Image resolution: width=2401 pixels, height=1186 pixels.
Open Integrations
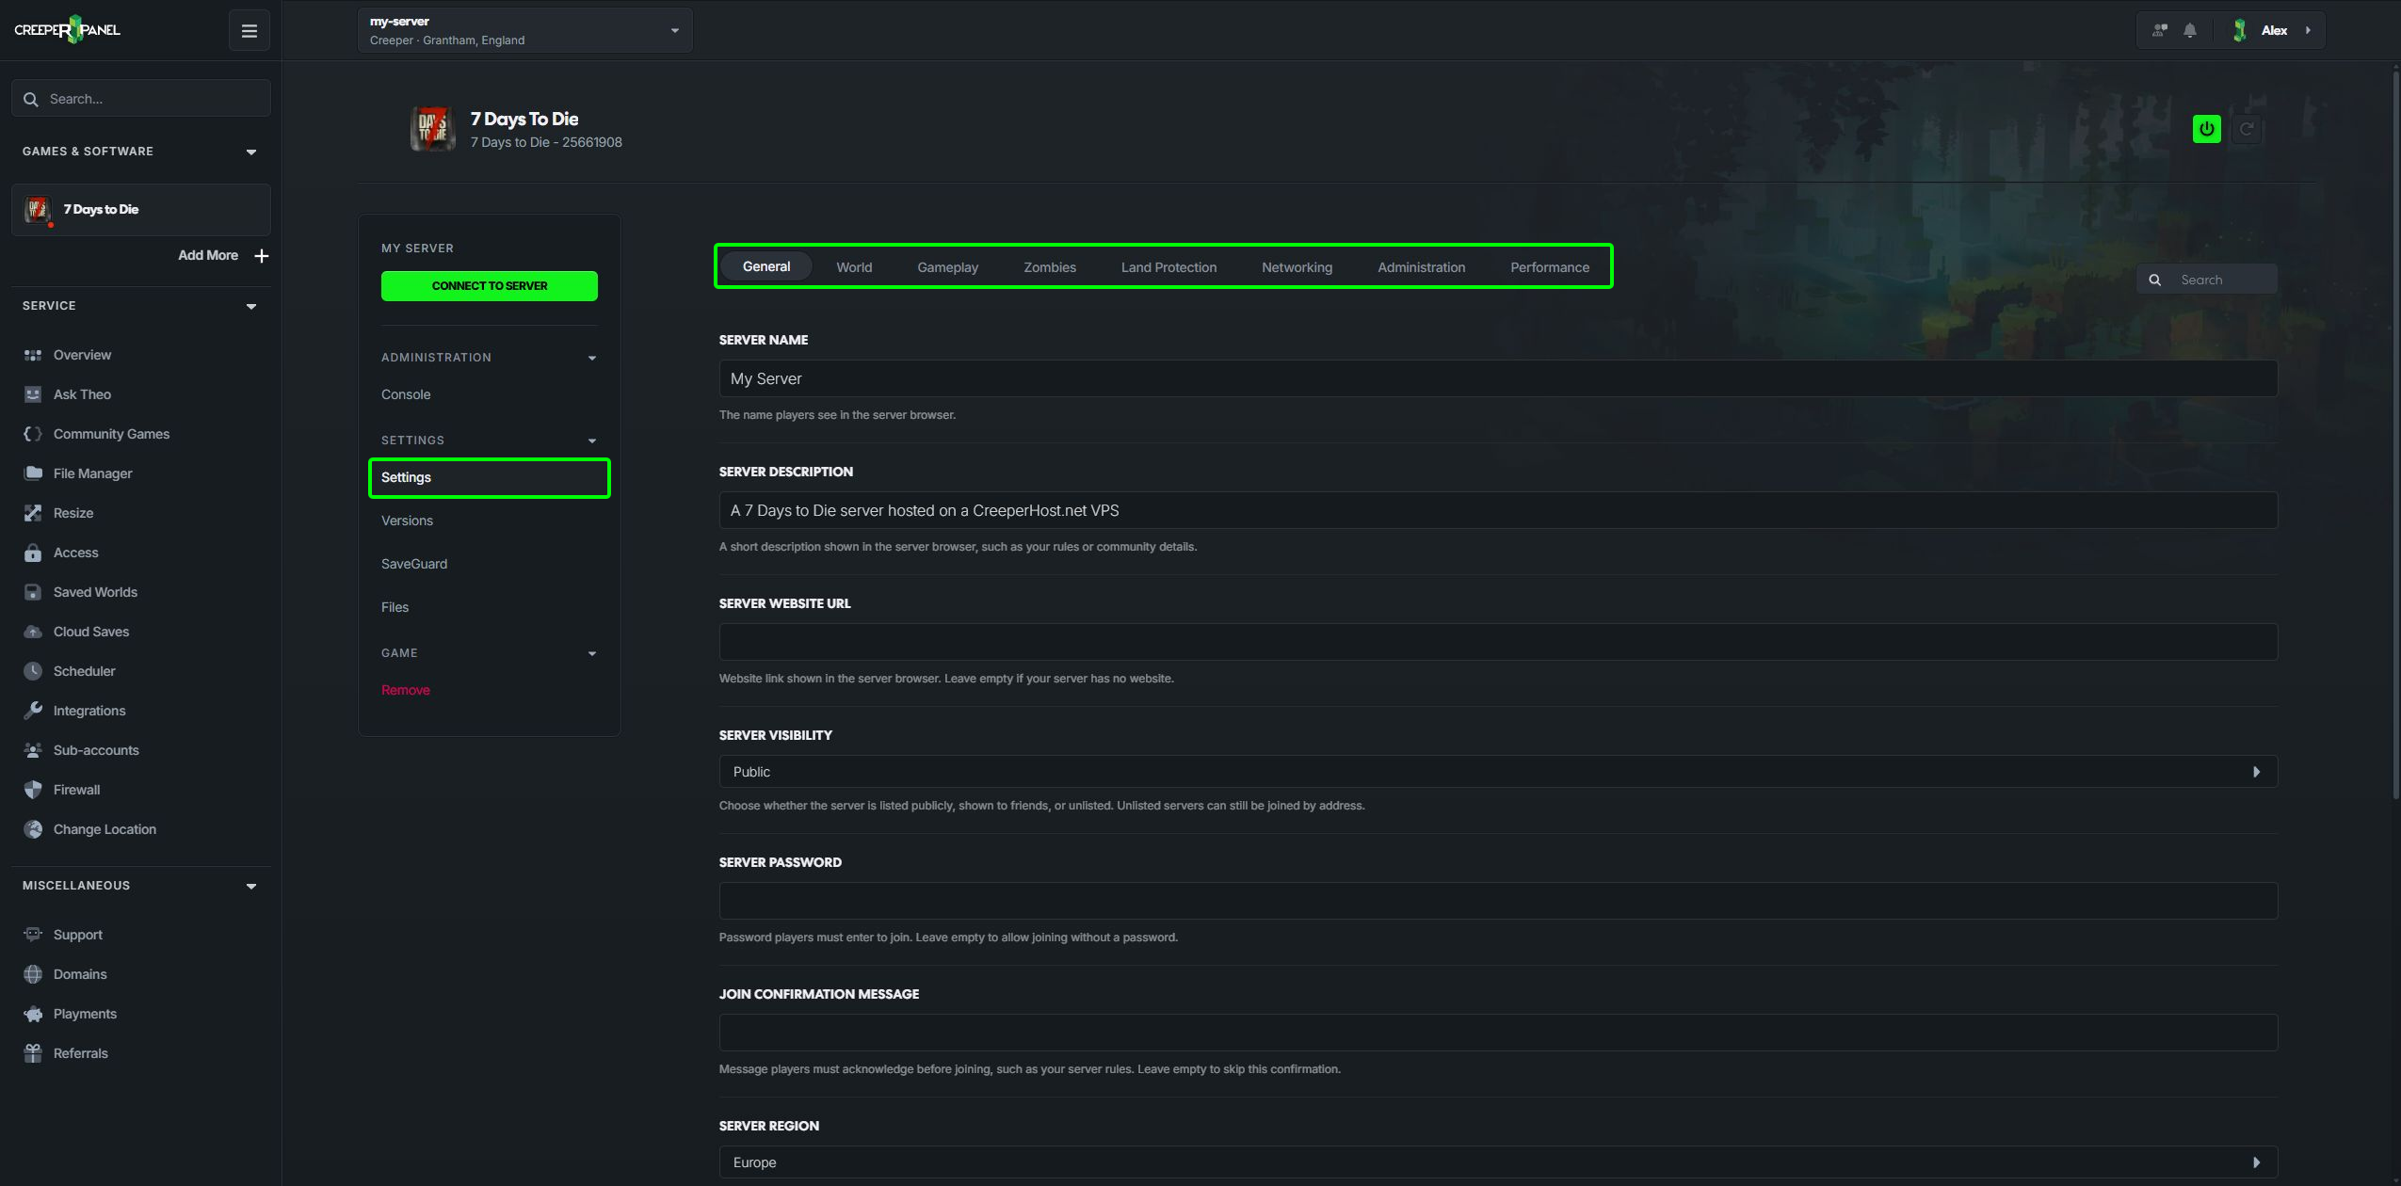pyautogui.click(x=89, y=711)
